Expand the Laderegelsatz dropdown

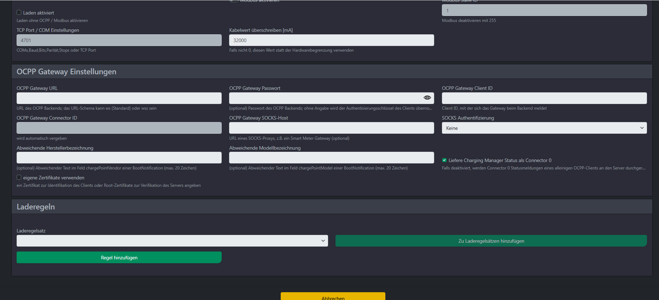172,241
